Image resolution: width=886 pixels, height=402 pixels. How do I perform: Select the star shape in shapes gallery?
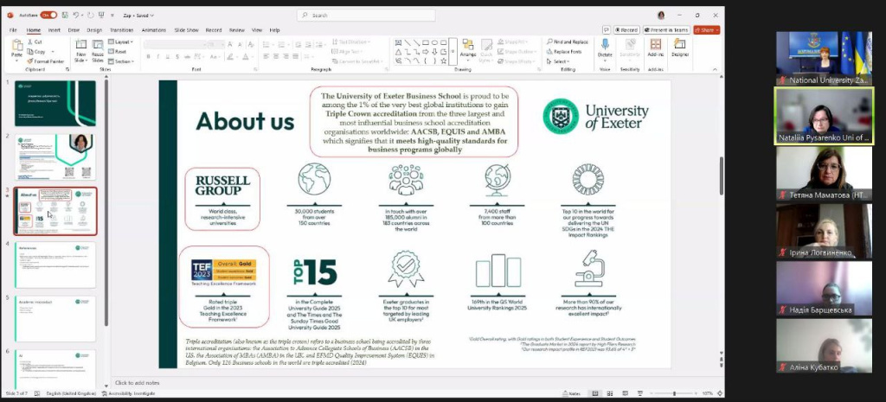coord(444,61)
